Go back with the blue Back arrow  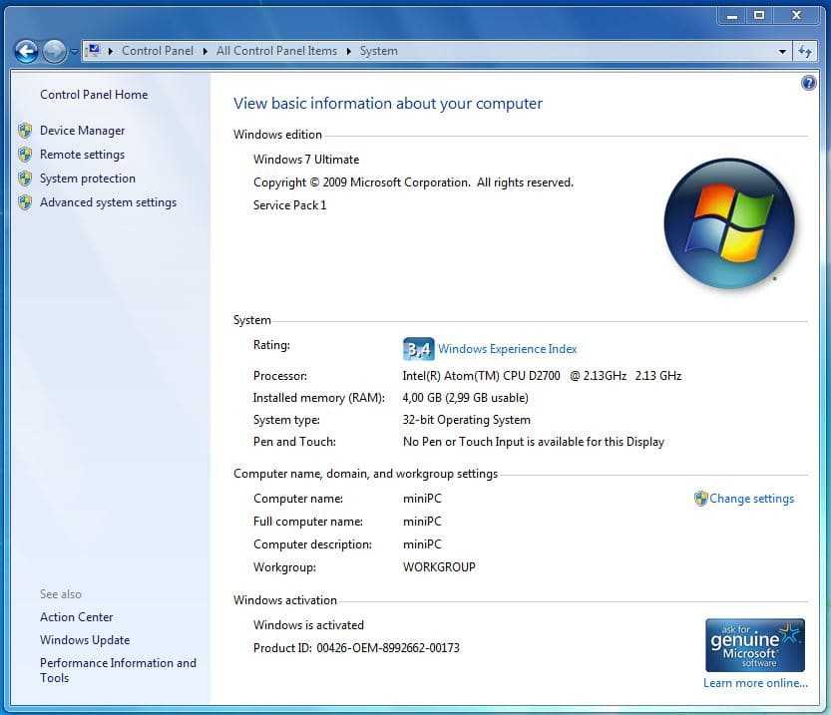26,52
